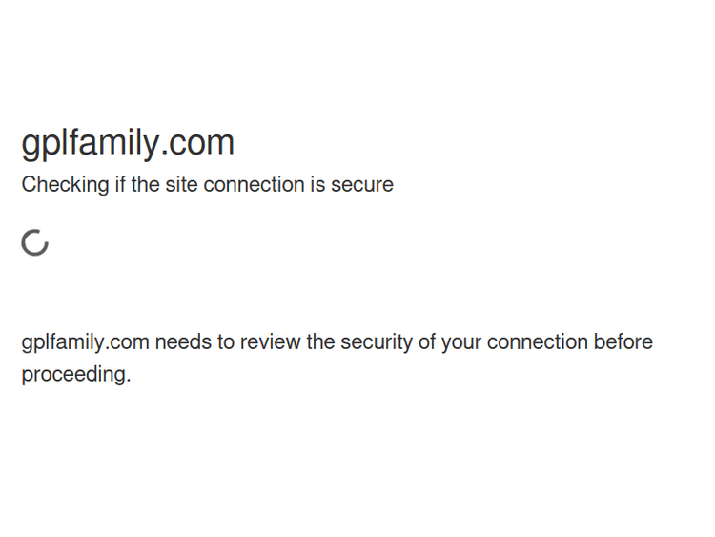Click the large gplfamily.com heading
Screen dimensions: 715x537
click(x=128, y=143)
